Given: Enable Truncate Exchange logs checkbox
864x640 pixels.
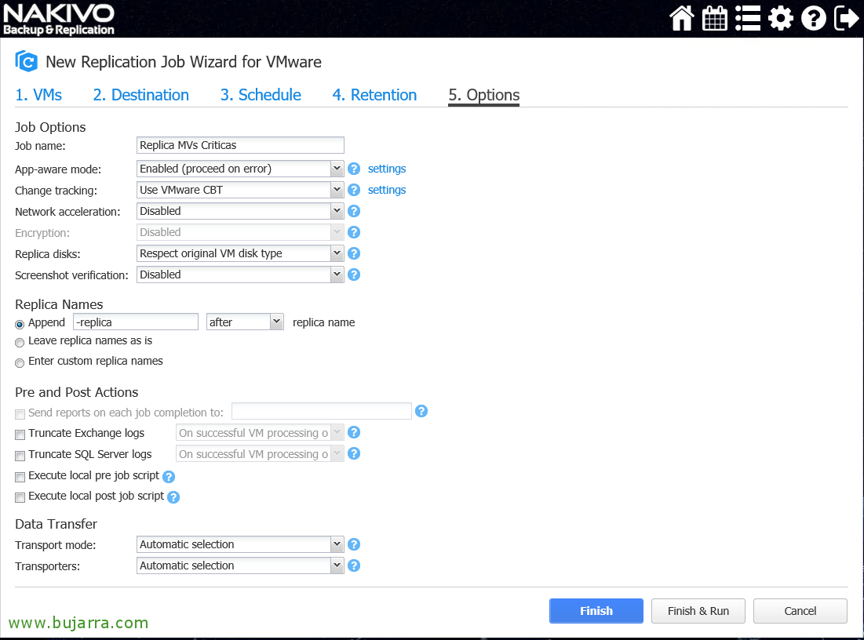Looking at the screenshot, I should click(20, 434).
